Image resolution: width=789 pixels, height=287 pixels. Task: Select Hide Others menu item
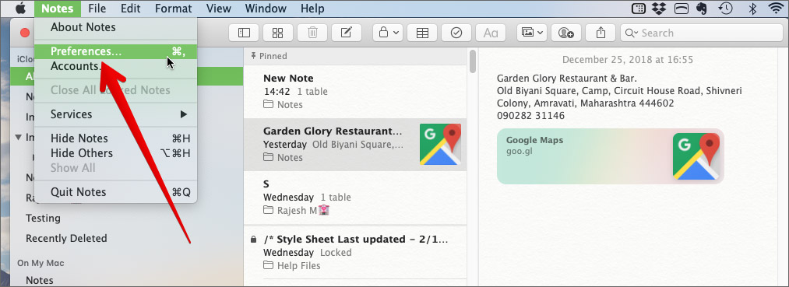click(116, 152)
